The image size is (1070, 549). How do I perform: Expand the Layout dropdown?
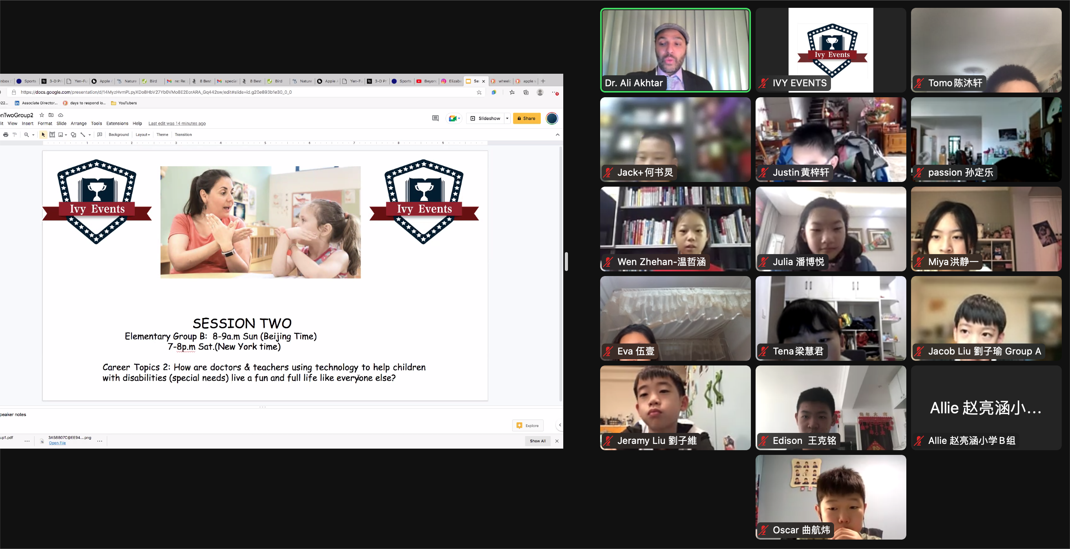(x=142, y=135)
